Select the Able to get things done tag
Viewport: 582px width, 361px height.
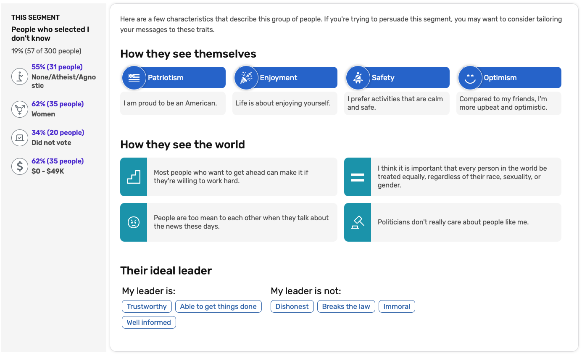(219, 306)
